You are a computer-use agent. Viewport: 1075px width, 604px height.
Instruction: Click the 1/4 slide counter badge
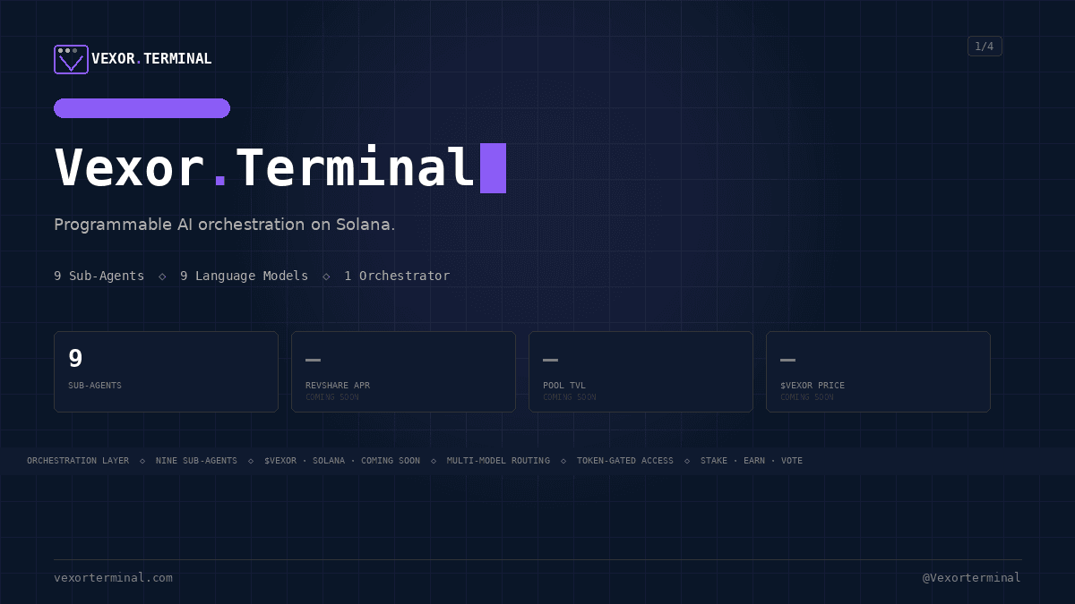(x=985, y=47)
